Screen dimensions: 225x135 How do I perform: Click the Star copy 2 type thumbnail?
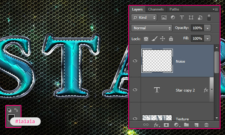coord(157,90)
